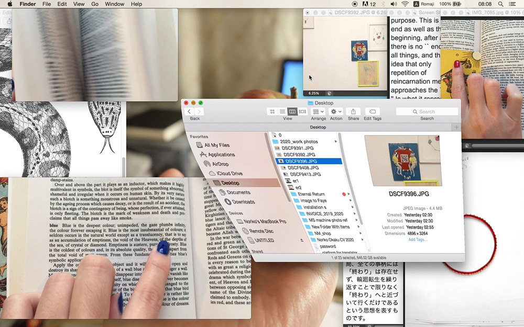Click the Share toolbar icon
Screen dimensions: 524x327
(x=353, y=111)
